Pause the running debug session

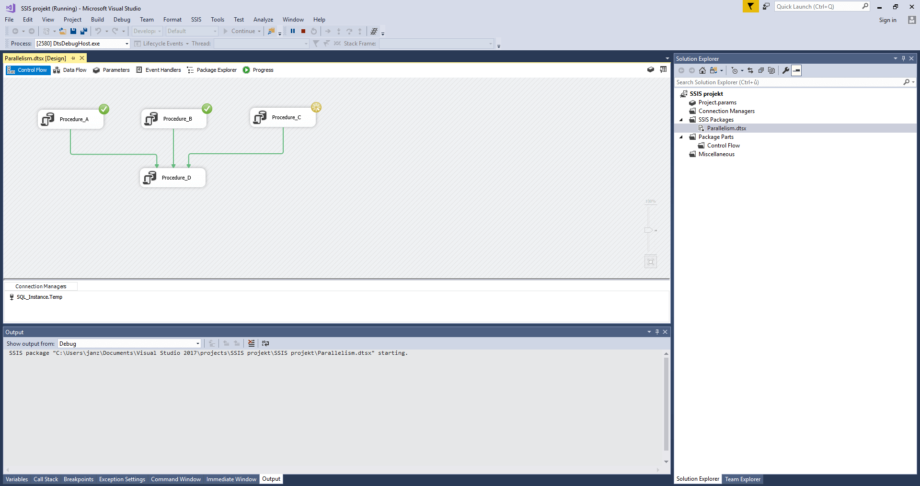(x=293, y=31)
